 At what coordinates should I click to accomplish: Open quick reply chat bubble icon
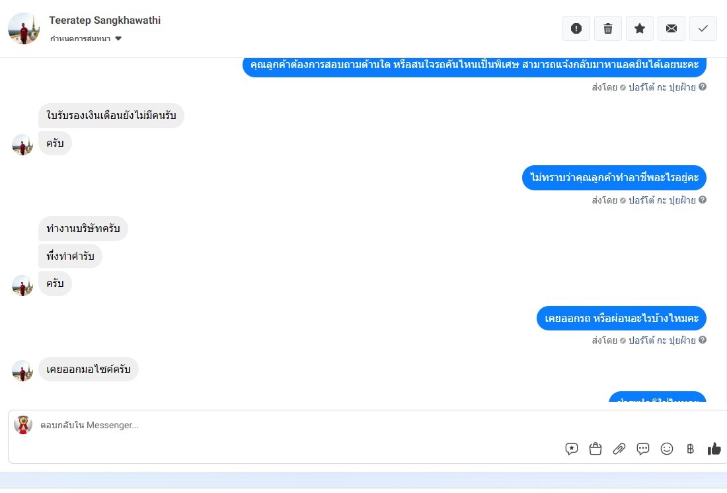[x=642, y=449]
